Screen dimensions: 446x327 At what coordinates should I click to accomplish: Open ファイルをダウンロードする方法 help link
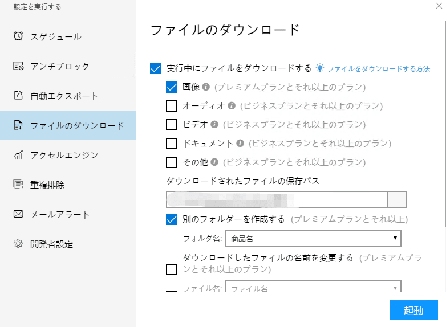click(x=378, y=69)
